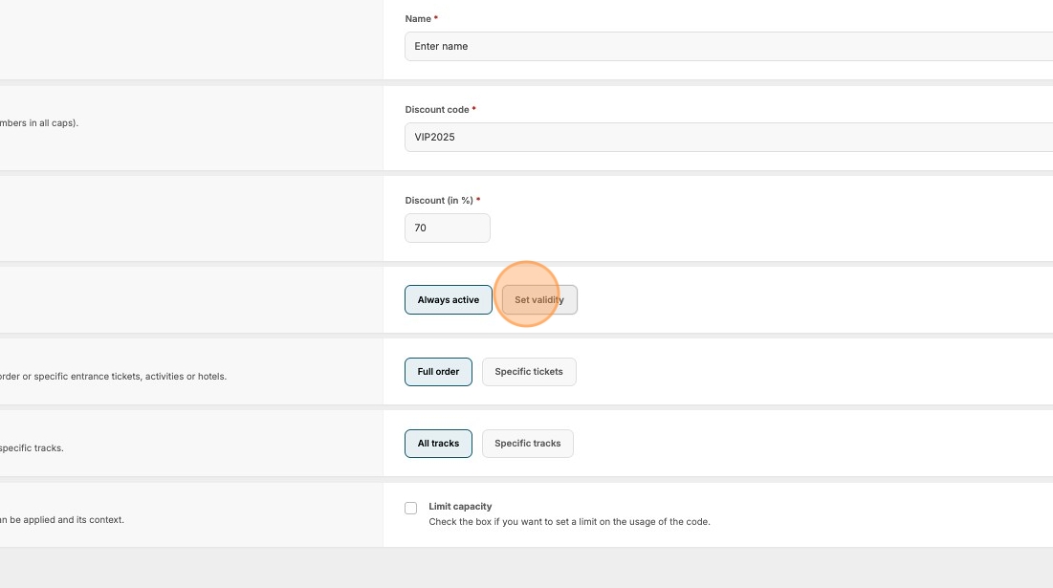Click the Discount (in %) label
1053x588 pixels.
coord(439,200)
